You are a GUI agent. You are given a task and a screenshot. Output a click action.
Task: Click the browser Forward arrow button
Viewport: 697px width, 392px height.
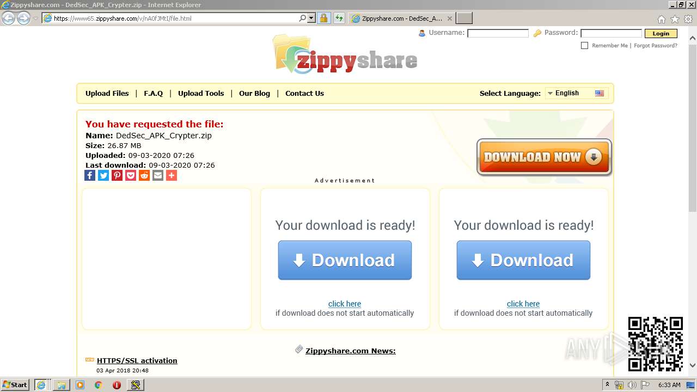click(23, 18)
